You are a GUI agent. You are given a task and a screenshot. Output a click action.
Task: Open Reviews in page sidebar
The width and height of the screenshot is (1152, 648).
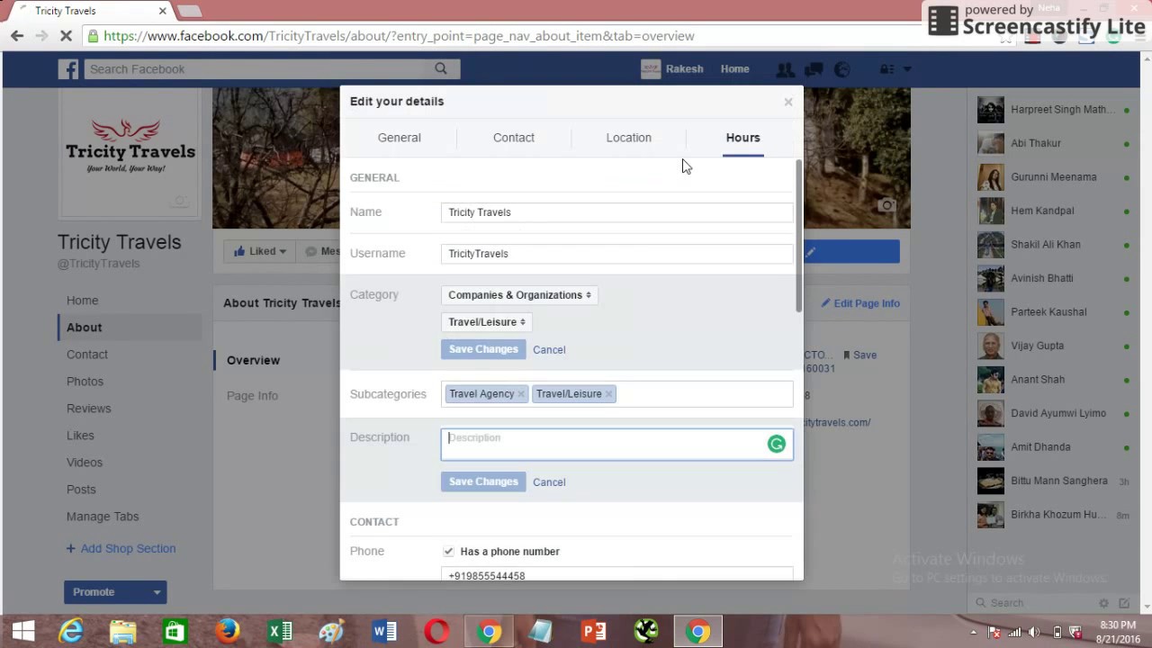click(x=88, y=409)
